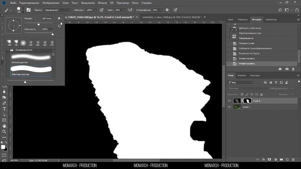Filter layers by pixel layer icon
The width and height of the screenshot is (301, 169).
coord(265,83)
